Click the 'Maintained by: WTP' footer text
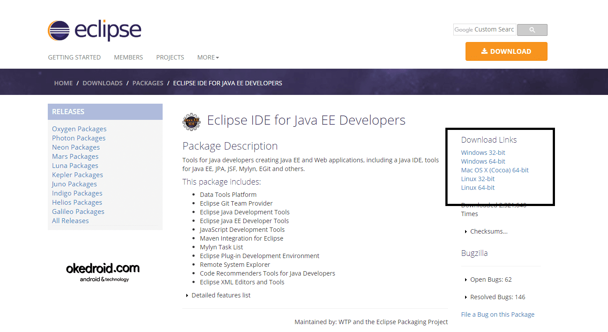The height and width of the screenshot is (332, 608). (x=371, y=322)
